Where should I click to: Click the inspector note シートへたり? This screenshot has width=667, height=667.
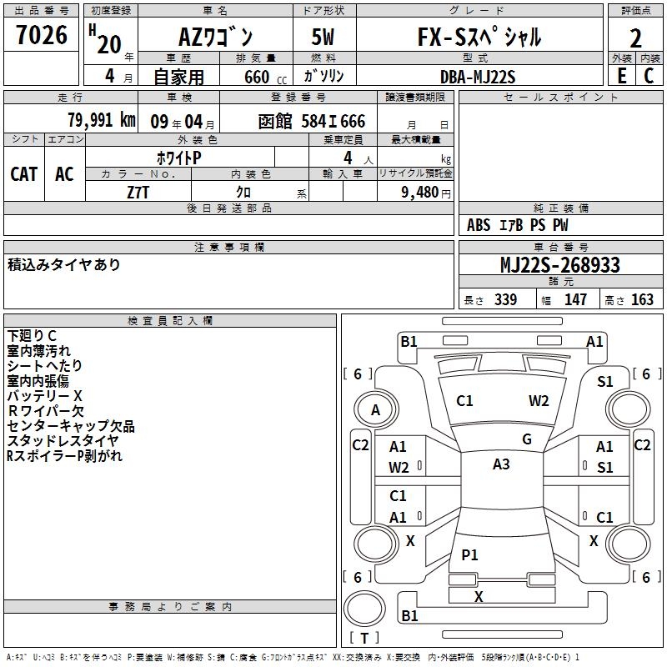pos(45,365)
